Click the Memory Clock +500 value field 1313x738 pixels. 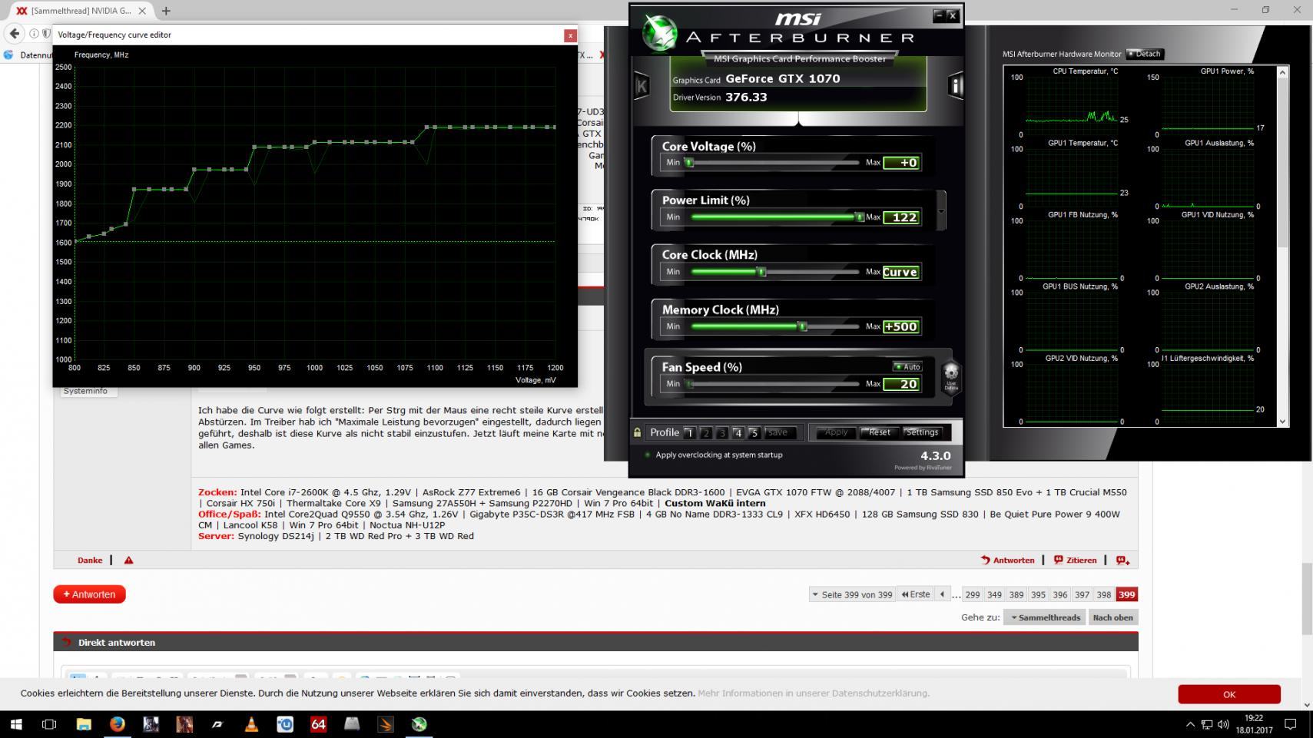point(901,326)
